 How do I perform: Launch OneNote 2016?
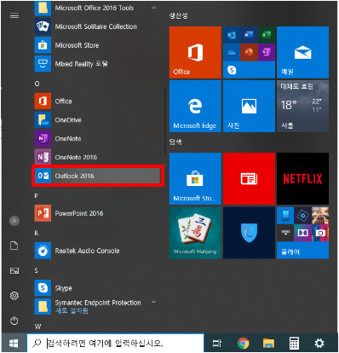pos(97,157)
